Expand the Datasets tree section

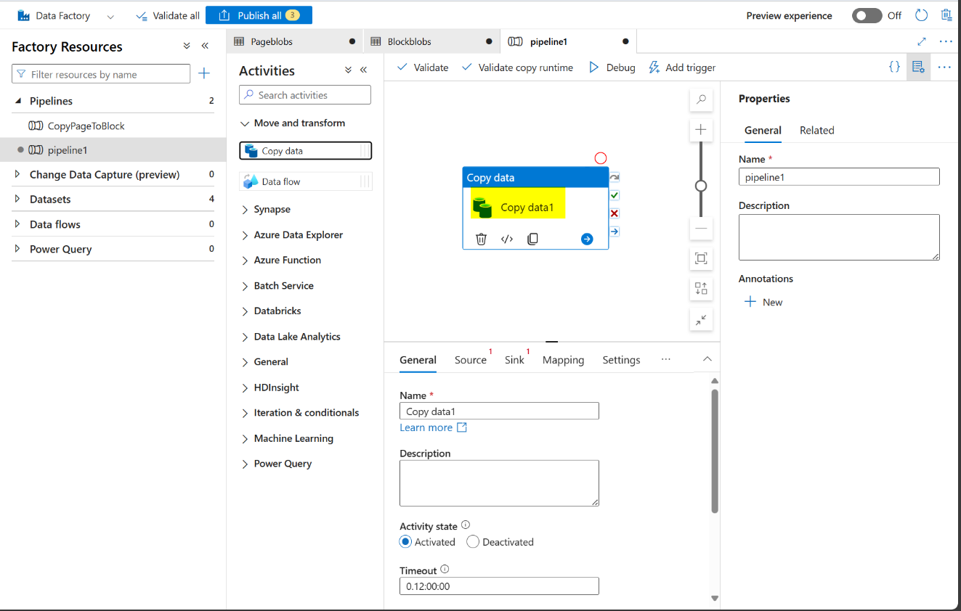tap(17, 199)
